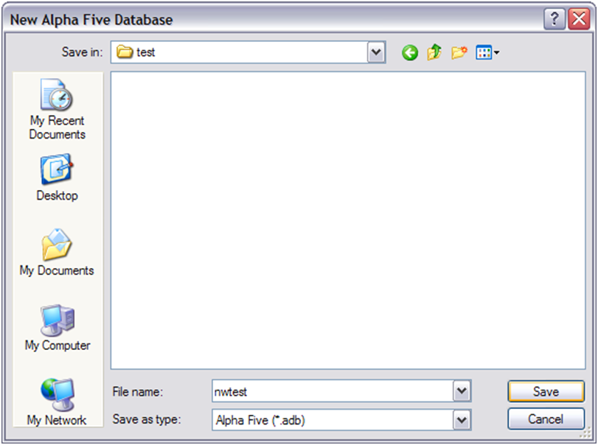This screenshot has width=598, height=445.
Task: Expand the Save as type dropdown arrow
Action: 462,420
